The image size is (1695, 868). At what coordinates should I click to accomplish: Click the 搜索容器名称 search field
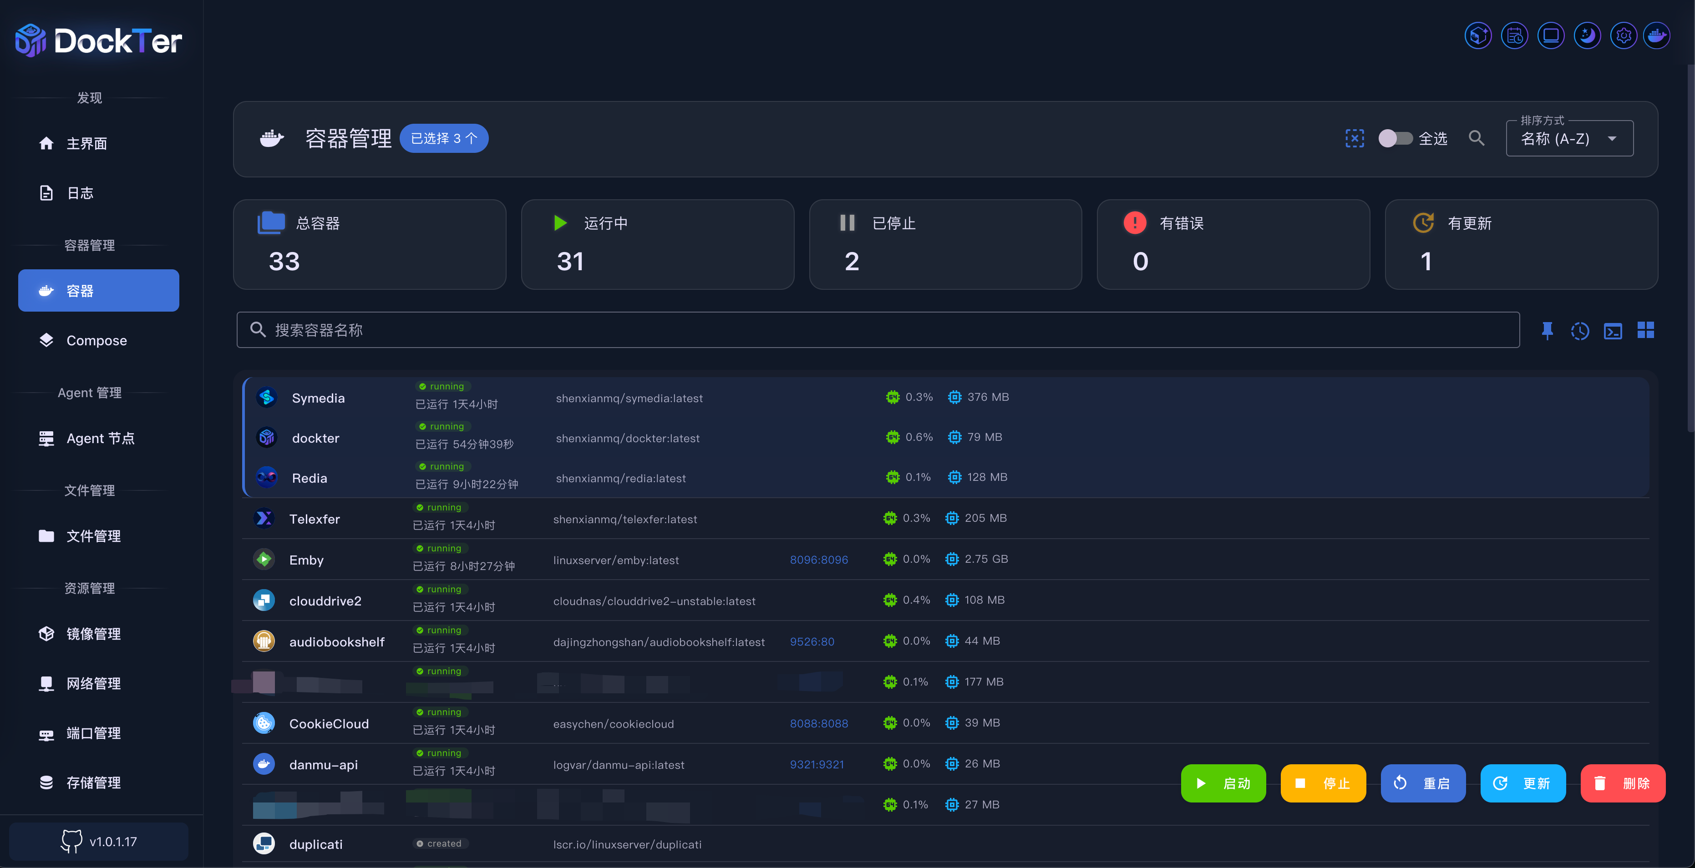(x=878, y=330)
